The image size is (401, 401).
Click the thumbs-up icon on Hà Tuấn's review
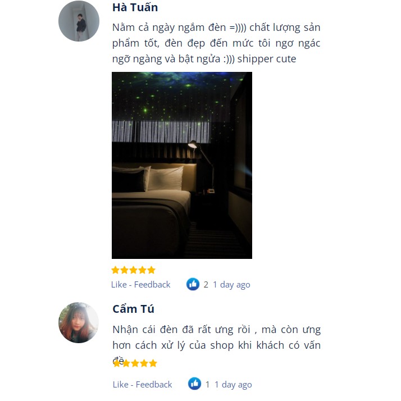point(193,284)
